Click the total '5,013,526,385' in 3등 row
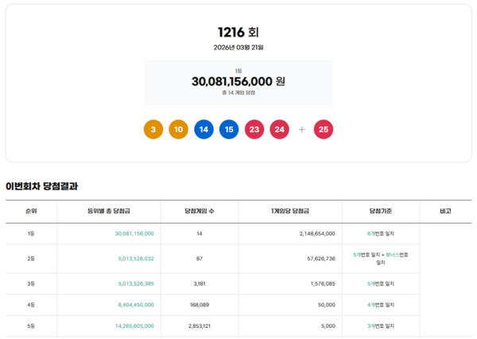The image size is (477, 339). coord(136,283)
